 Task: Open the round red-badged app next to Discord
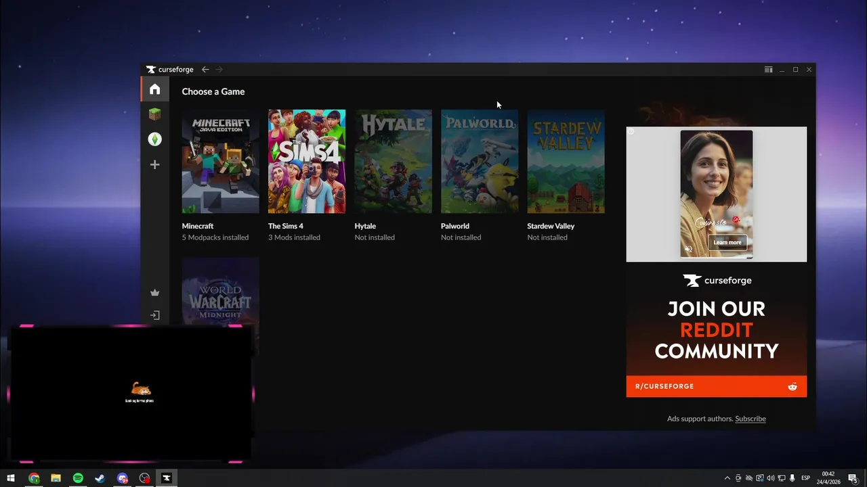point(144,478)
